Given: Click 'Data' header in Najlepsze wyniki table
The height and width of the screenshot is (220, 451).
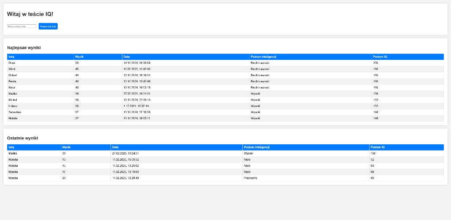Looking at the screenshot, I should click(127, 57).
